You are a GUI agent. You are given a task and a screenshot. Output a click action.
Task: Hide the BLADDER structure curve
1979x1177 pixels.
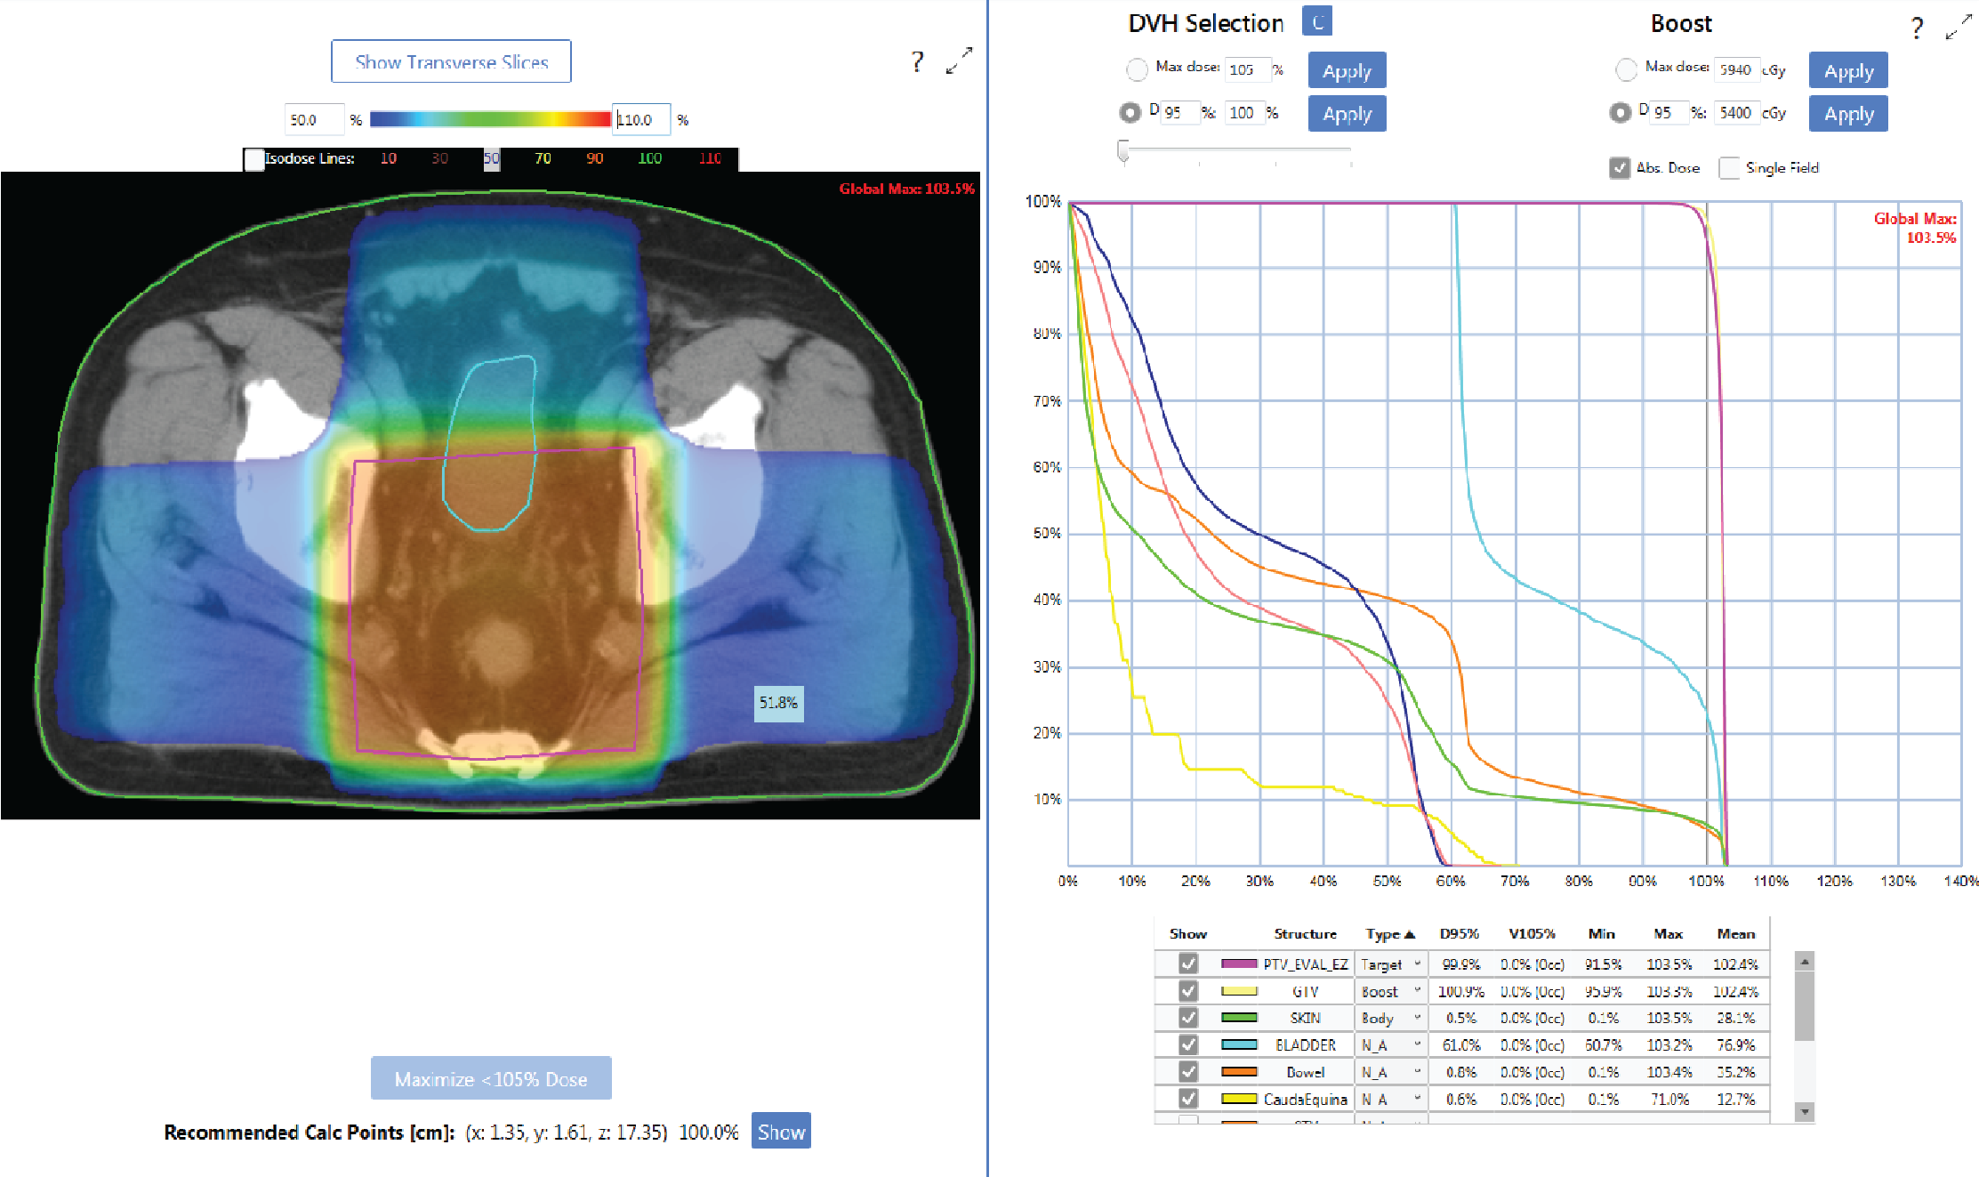click(1187, 1044)
